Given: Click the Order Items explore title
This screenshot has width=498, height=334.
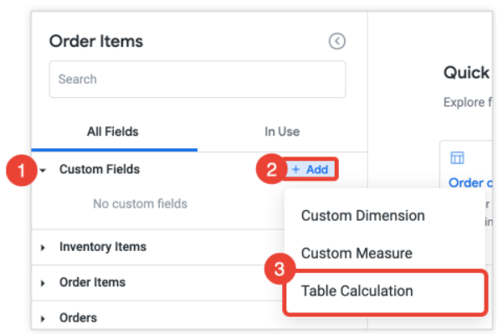Looking at the screenshot, I should pos(96,41).
